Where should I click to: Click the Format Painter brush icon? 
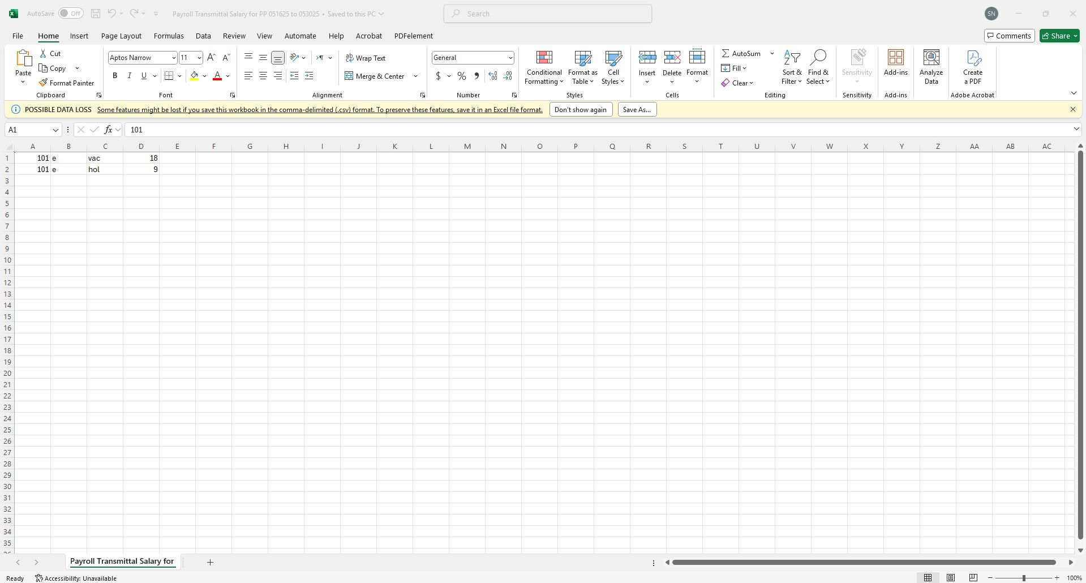[43, 83]
